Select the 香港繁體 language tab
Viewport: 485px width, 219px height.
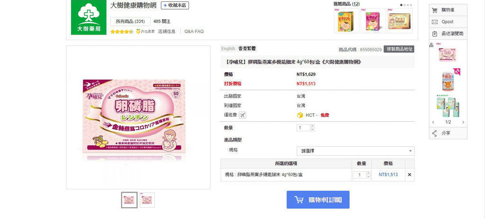[247, 49]
